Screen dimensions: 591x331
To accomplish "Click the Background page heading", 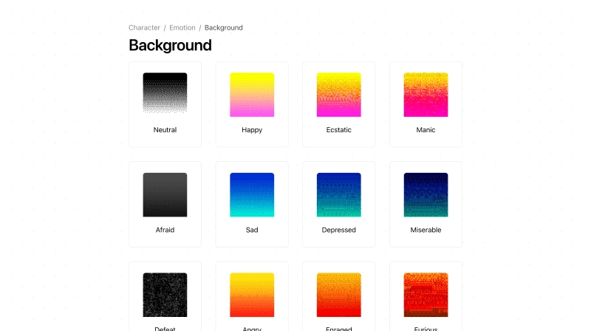I will click(170, 45).
